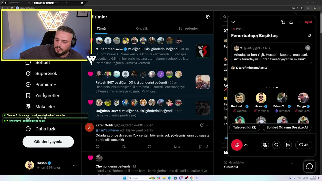Open the 46 comments chat button
322x181 pixels.
tap(304, 145)
